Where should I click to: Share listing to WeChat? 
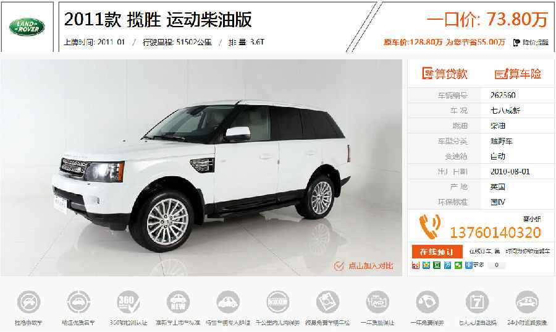(x=458, y=265)
